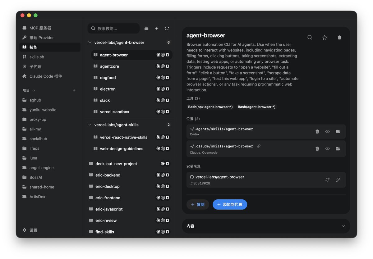Click the Bash(agent-browser:*) tool tag
The width and height of the screenshot is (373, 259).
coord(257,107)
